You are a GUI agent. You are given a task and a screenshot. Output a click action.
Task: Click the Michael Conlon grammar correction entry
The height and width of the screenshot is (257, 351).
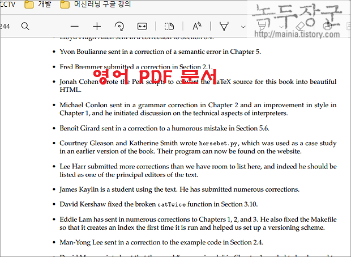[x=198, y=109]
